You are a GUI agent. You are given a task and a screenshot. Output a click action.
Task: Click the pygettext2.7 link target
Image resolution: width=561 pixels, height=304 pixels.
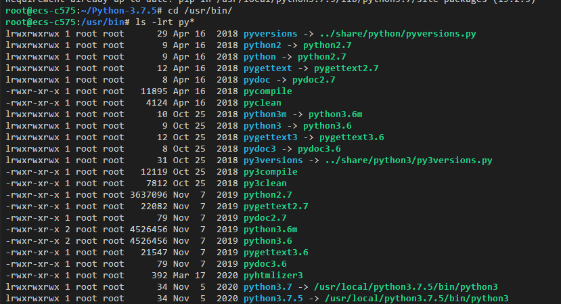pyautogui.click(x=346, y=68)
